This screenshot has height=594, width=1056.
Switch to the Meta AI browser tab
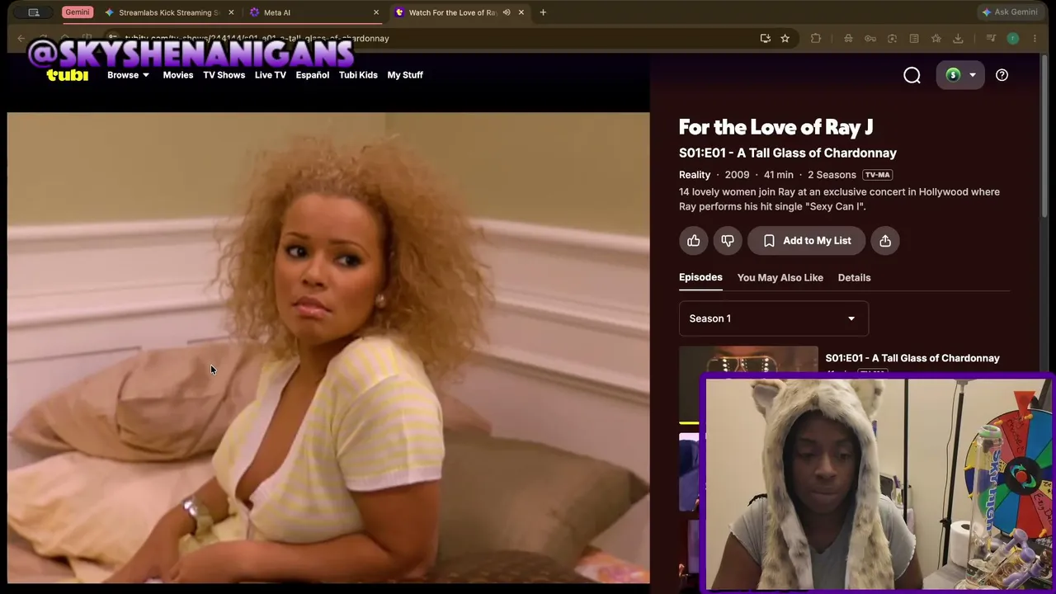coord(312,12)
